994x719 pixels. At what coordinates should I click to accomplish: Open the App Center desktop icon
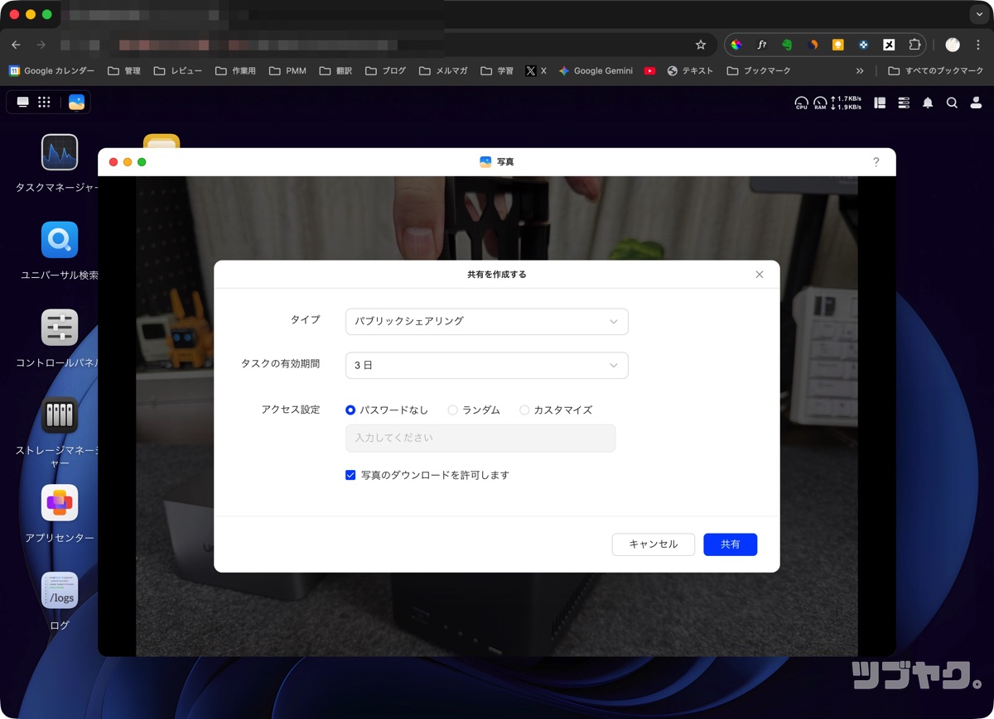click(x=60, y=503)
